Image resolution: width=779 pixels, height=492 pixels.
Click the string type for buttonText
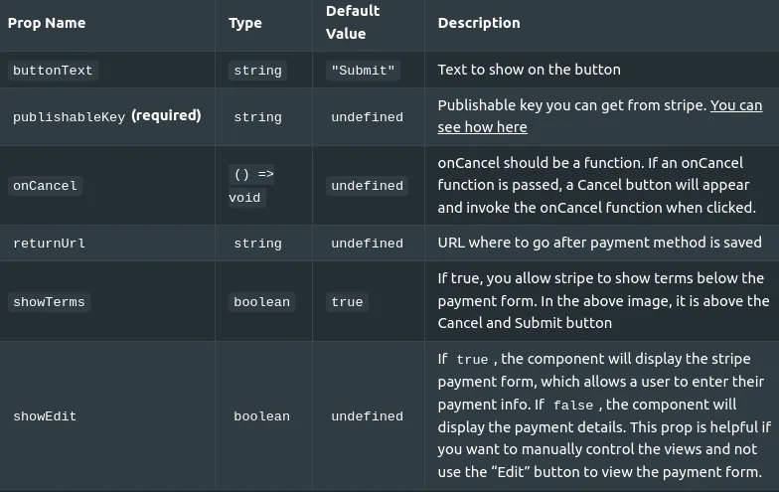click(x=258, y=70)
